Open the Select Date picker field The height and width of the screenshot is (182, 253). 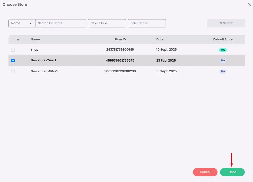click(147, 23)
